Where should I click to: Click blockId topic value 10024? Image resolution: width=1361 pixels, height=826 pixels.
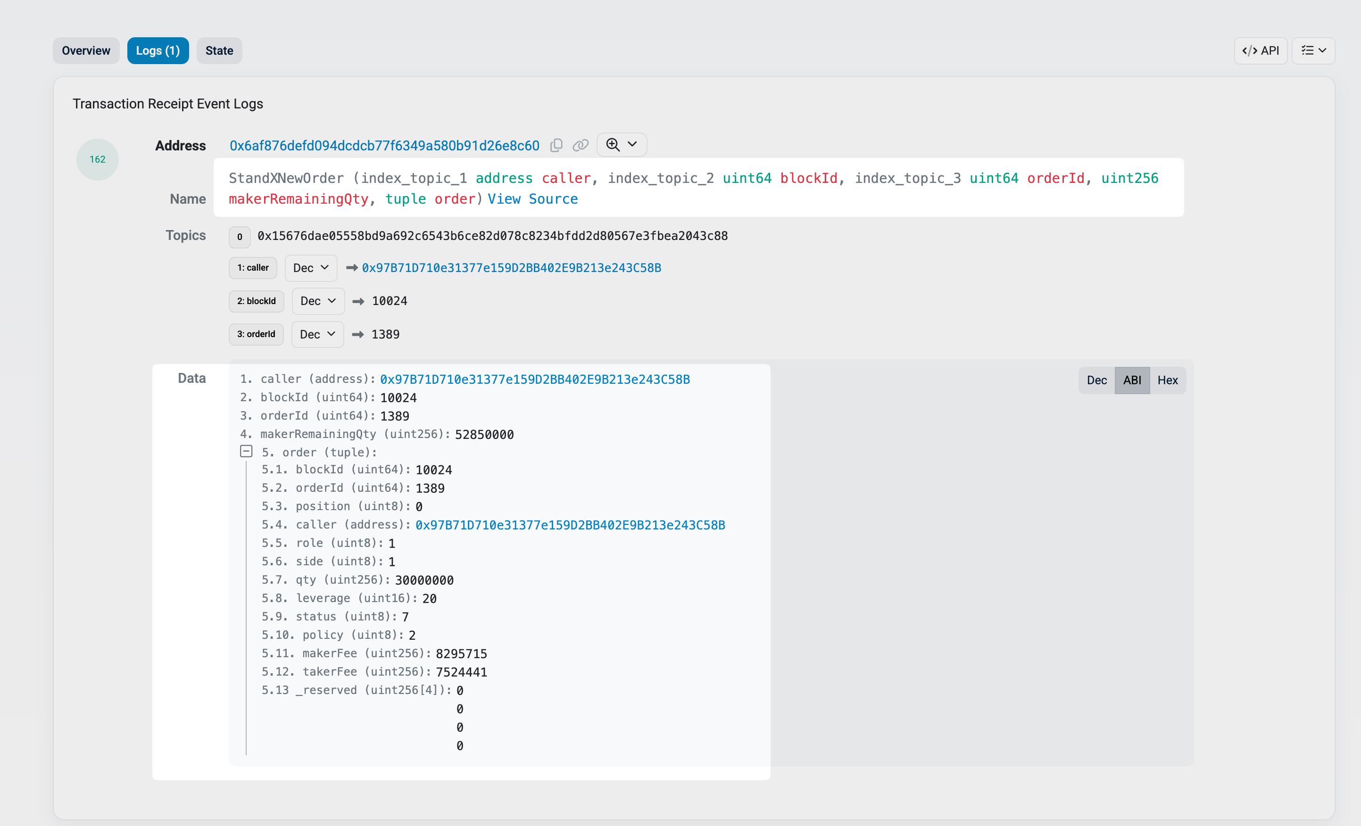pyautogui.click(x=390, y=301)
